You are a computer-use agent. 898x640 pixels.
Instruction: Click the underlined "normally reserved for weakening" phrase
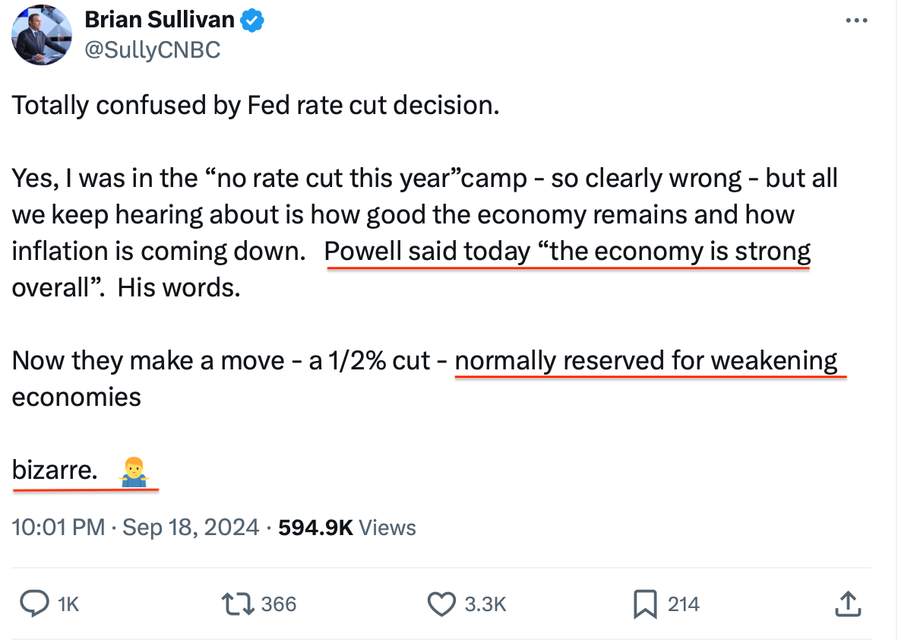pos(646,360)
